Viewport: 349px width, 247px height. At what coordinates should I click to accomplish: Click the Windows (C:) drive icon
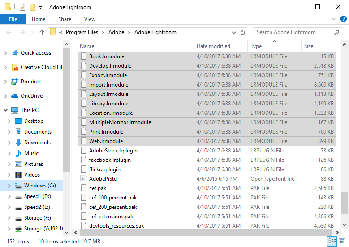tap(18, 186)
